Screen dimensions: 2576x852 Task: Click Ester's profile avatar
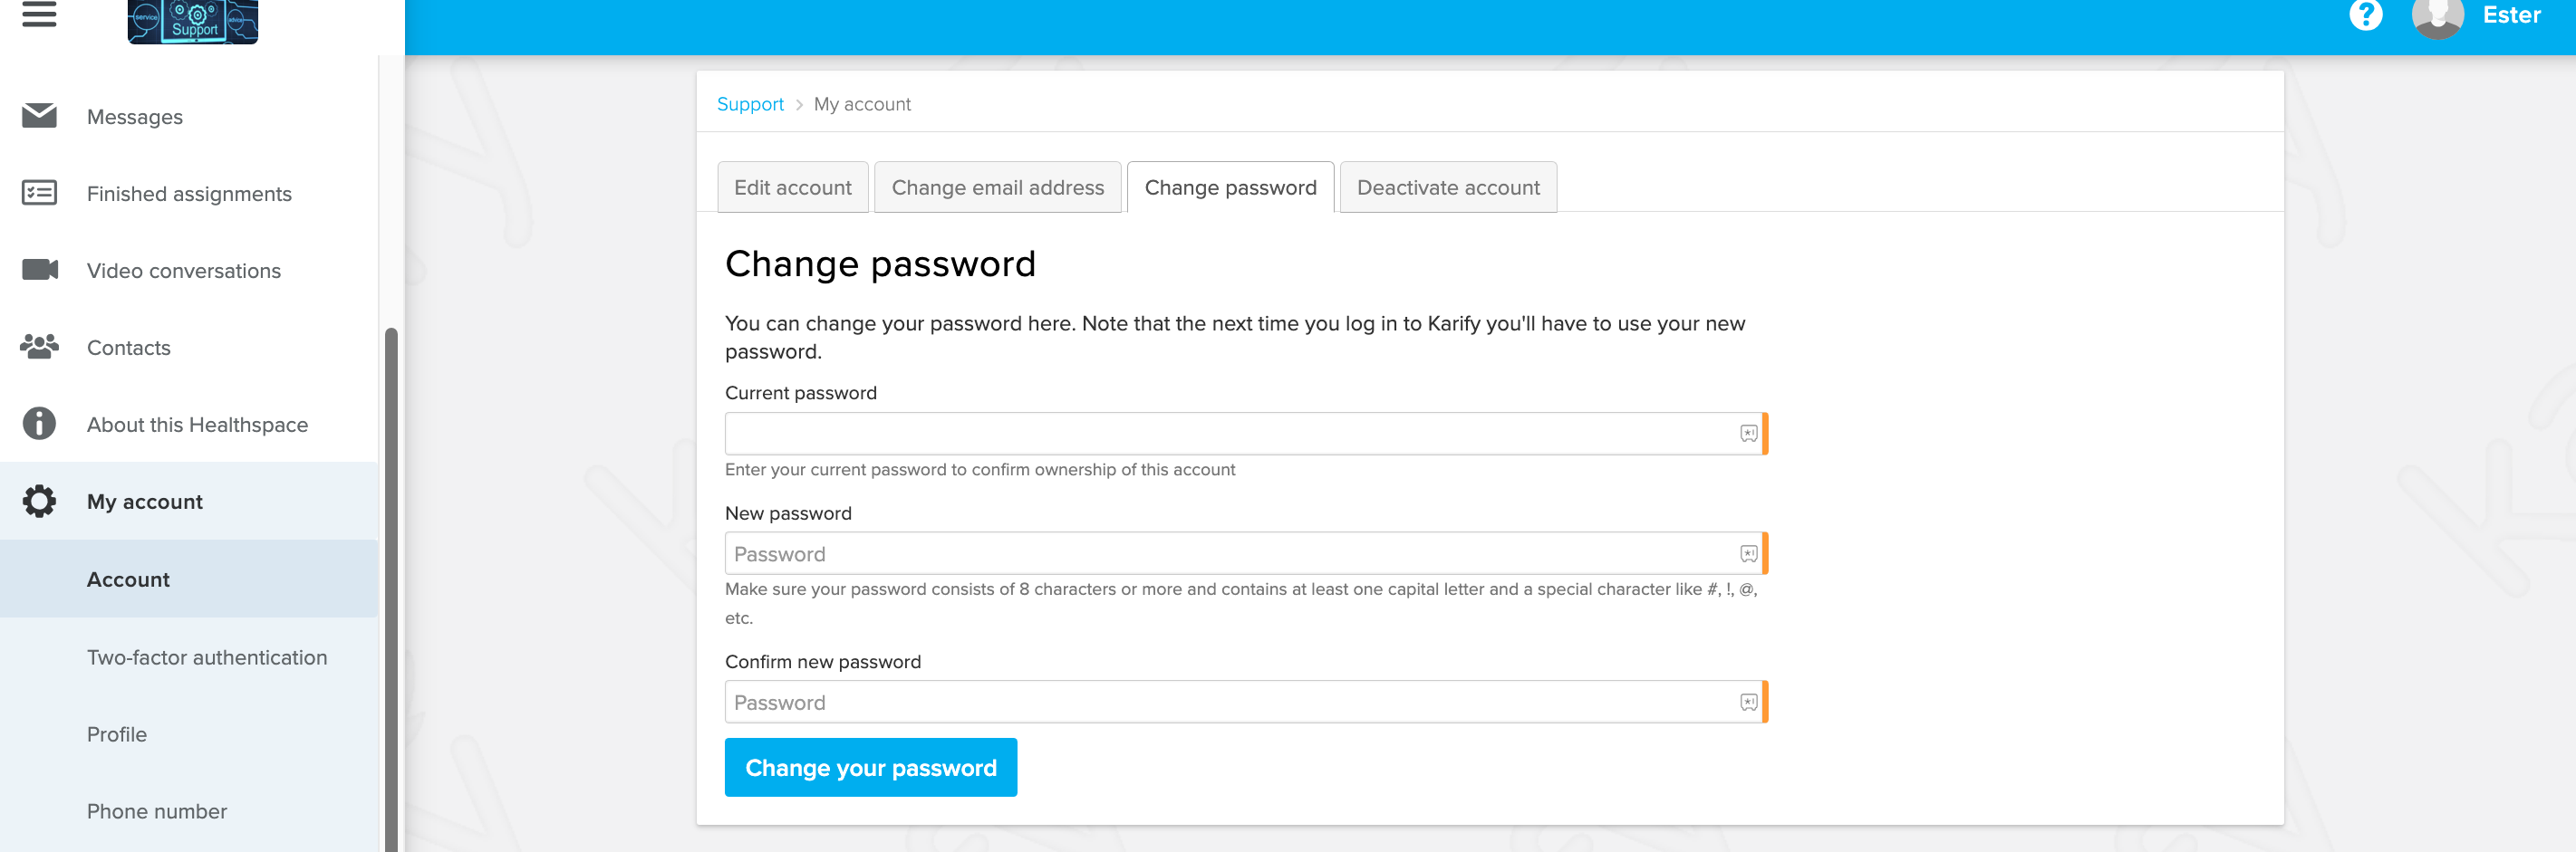[2437, 17]
